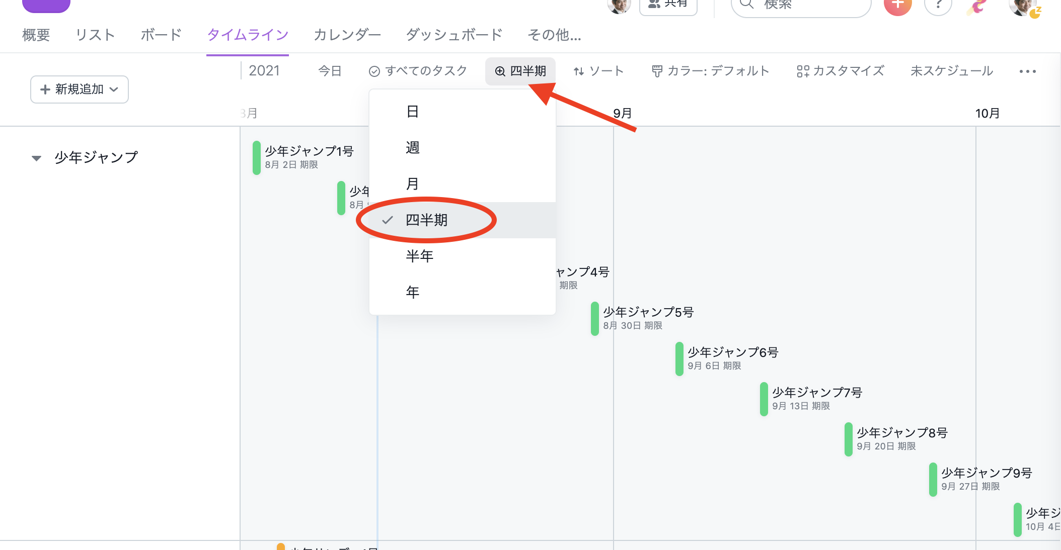
Task: Click the ソート sort arrows
Action: (579, 71)
